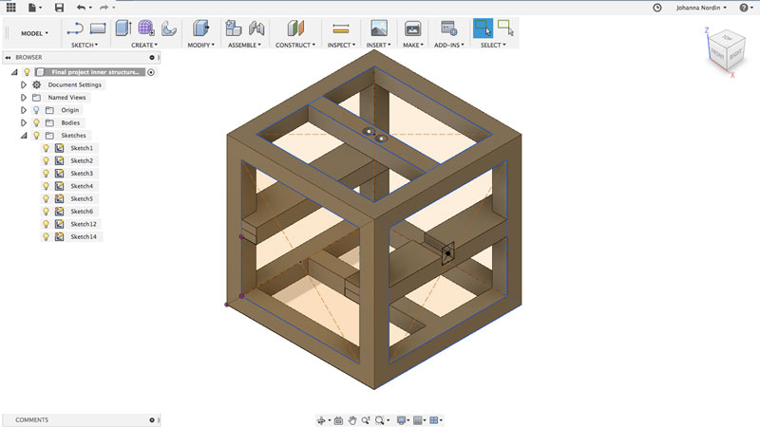This screenshot has width=760, height=427.
Task: Open display settings monitor icon
Action: pos(401,420)
